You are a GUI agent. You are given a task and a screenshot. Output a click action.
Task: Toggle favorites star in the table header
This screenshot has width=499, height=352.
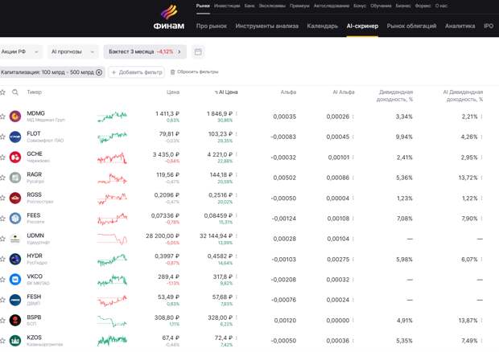tap(4, 92)
